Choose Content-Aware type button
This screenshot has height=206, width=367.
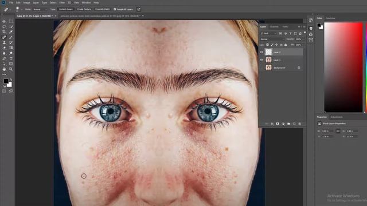[x=66, y=9]
